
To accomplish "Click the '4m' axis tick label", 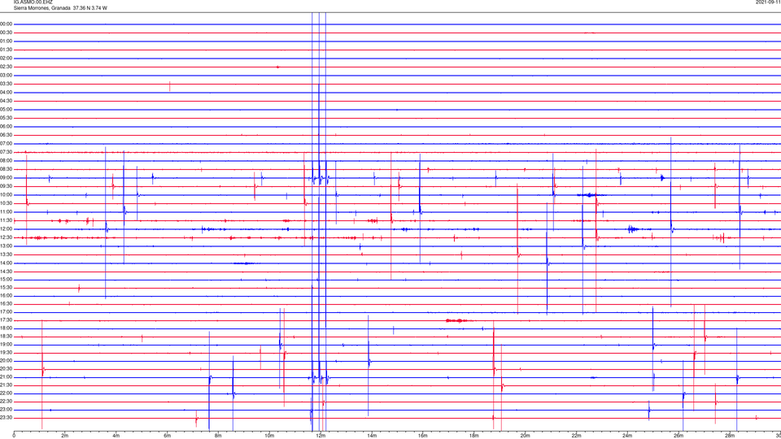I will [x=116, y=436].
